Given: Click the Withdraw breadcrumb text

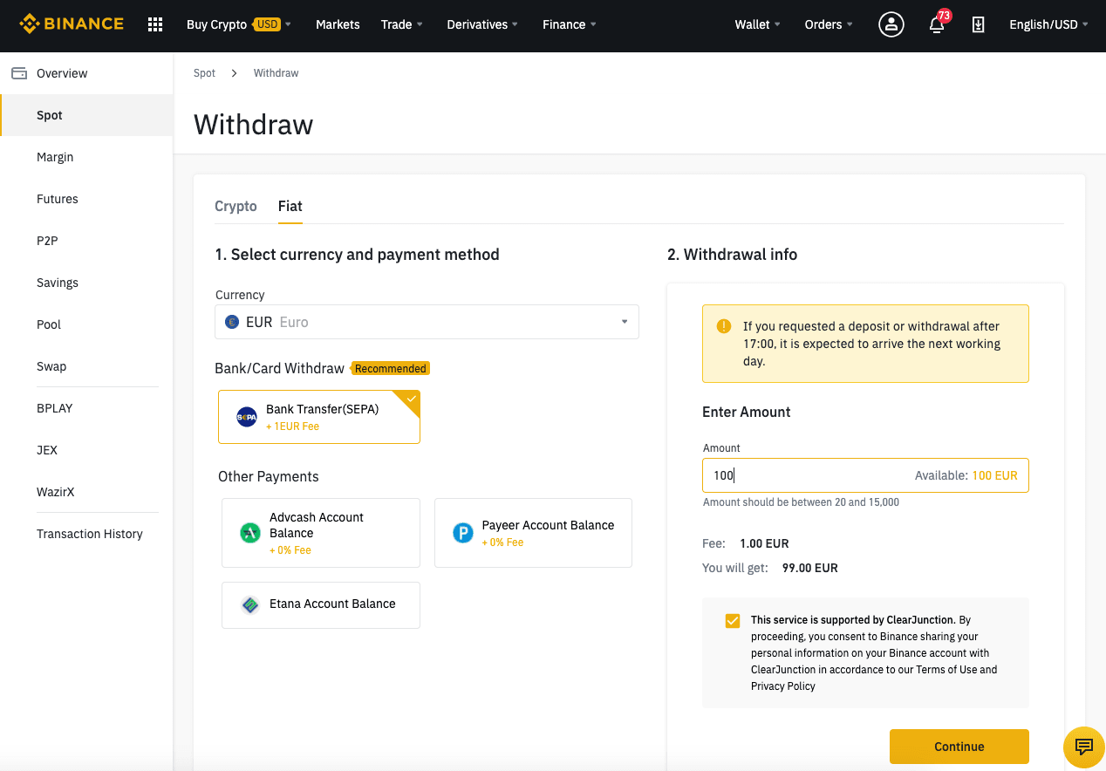Looking at the screenshot, I should pos(276,73).
